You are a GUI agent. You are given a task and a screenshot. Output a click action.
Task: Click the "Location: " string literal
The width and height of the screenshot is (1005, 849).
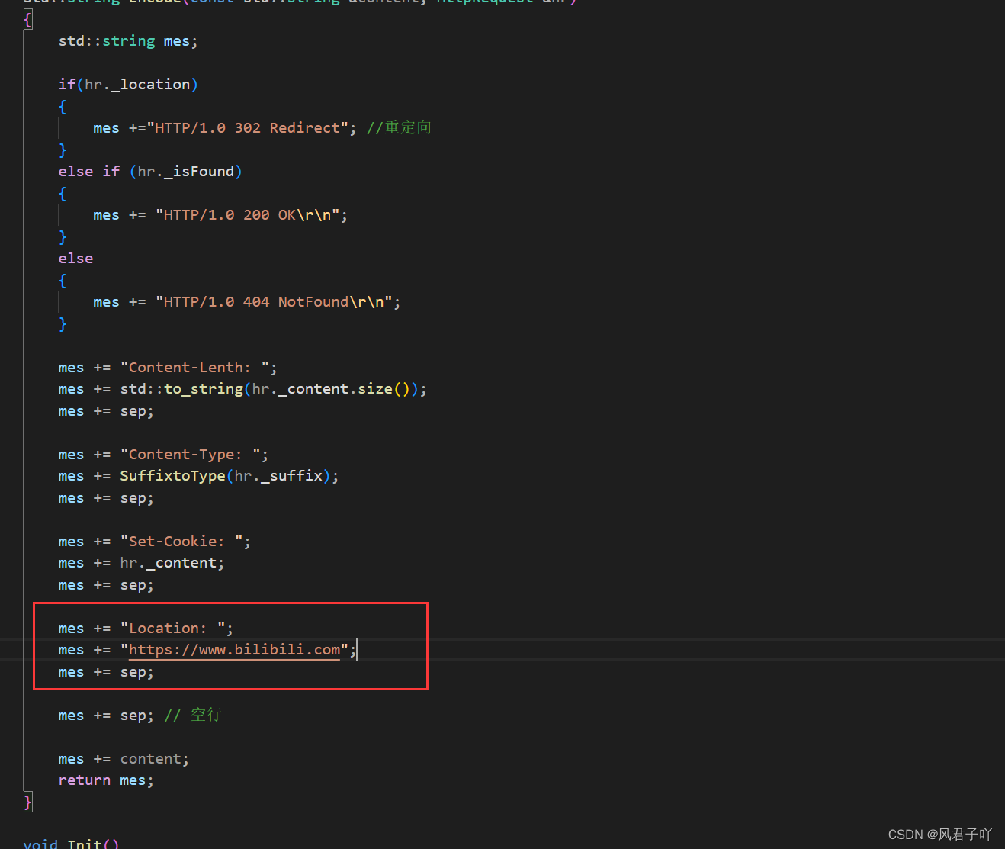172,629
